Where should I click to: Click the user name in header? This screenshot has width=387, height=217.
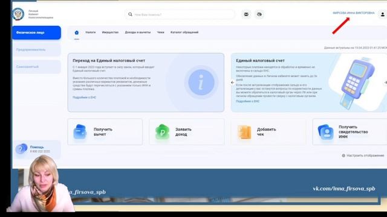coord(353,13)
